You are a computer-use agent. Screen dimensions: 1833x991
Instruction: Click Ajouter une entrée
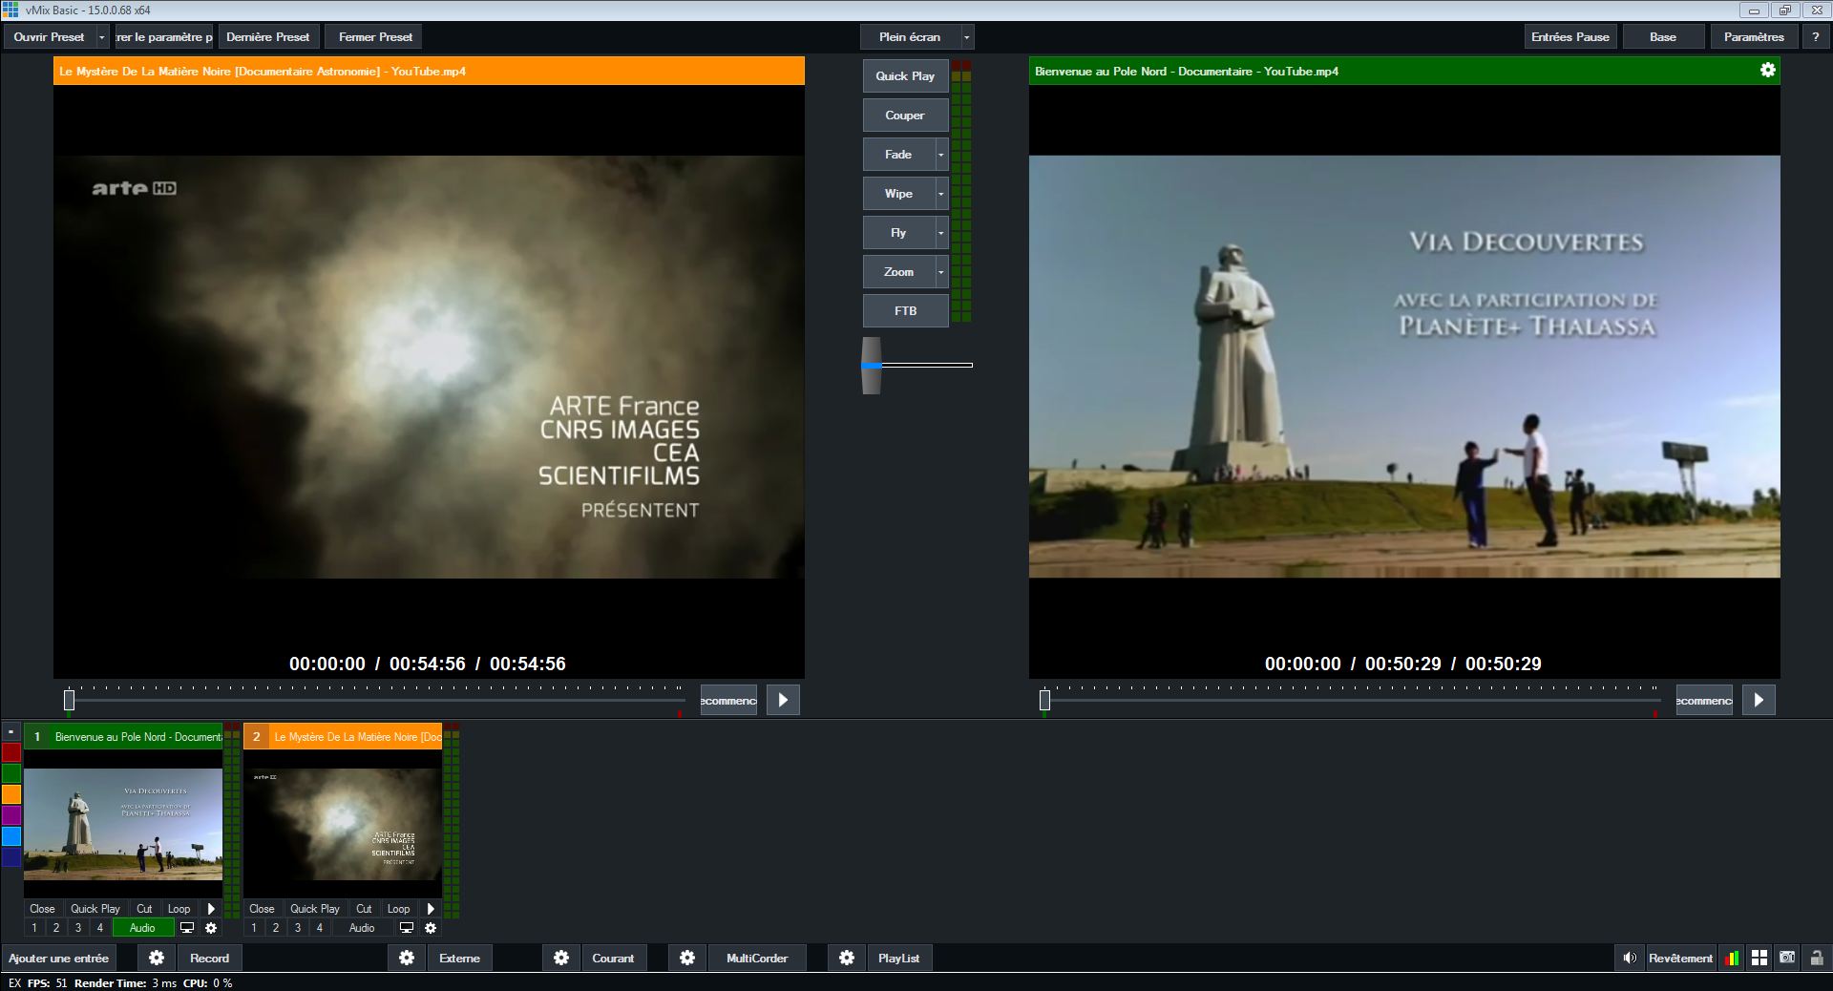point(59,958)
